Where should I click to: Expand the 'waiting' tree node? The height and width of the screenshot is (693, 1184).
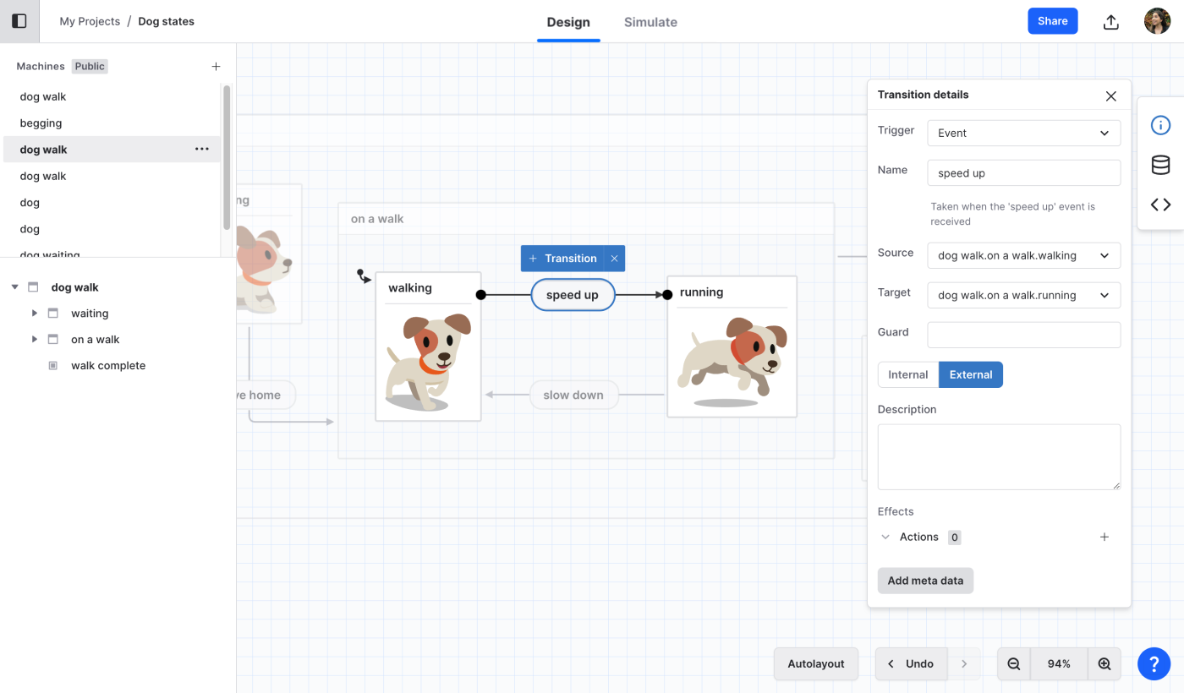pos(35,314)
